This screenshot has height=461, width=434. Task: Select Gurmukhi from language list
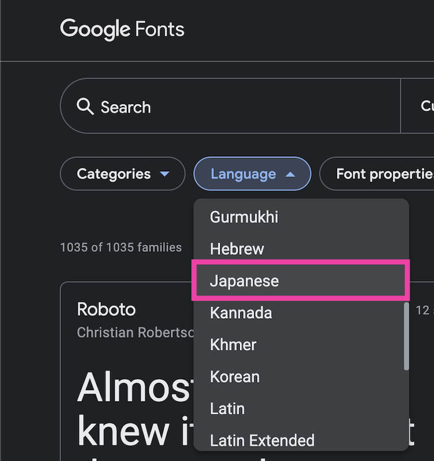click(301, 217)
